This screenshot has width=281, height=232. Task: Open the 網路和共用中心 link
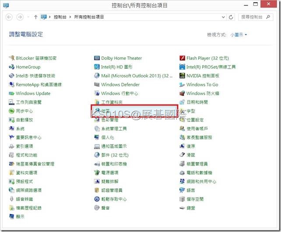[201, 181]
